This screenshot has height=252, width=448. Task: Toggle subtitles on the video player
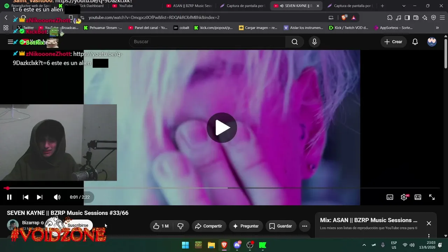tap(390, 197)
